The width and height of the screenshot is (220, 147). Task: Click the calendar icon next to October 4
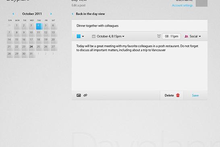click(93, 36)
